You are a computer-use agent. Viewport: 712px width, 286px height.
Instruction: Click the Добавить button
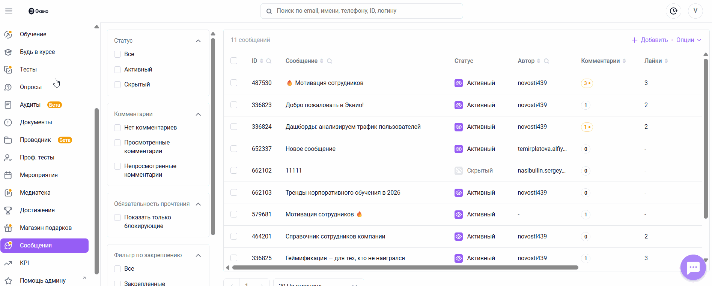pyautogui.click(x=650, y=40)
